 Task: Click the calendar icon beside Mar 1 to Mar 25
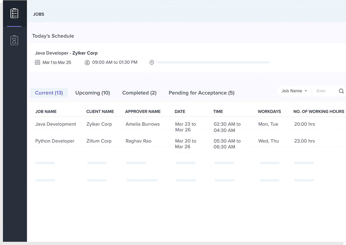tap(37, 62)
